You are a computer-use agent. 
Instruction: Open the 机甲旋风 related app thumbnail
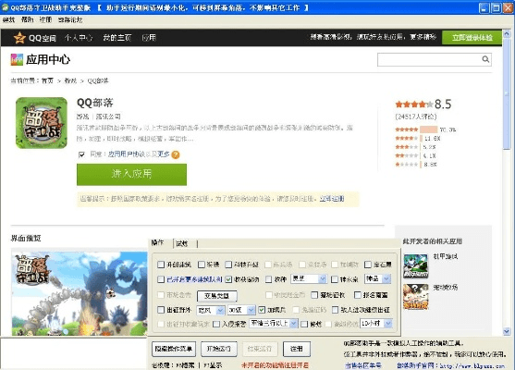tap(416, 265)
